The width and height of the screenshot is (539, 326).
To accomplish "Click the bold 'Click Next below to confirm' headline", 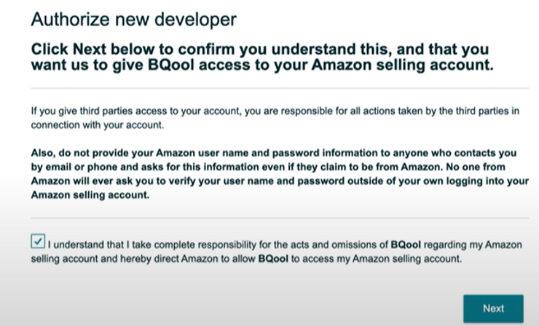I will click(262, 57).
